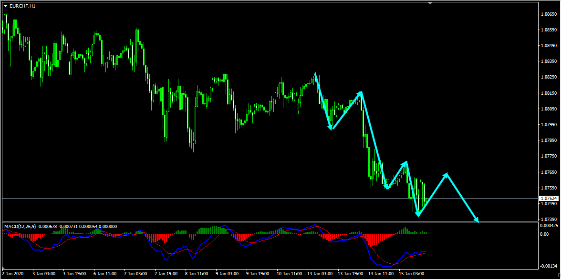Click price level 1.07390 on the scale
The width and height of the screenshot is (561, 280).
point(549,219)
